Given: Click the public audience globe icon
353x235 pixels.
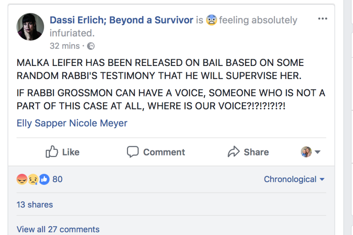Looking at the screenshot, I should click(91, 46).
